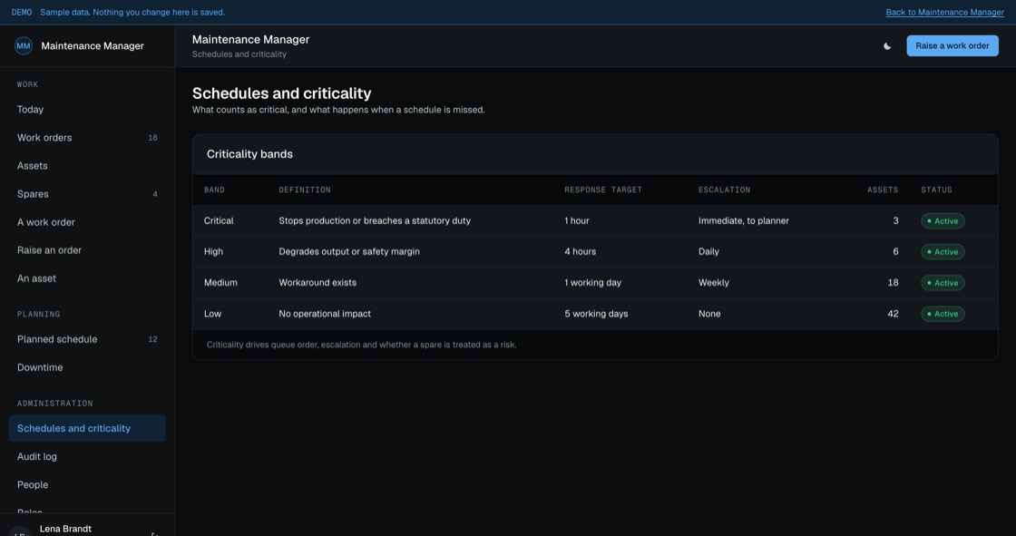The width and height of the screenshot is (1016, 536).
Task: Select Schedules and criticality sidebar item
Action: click(87, 428)
